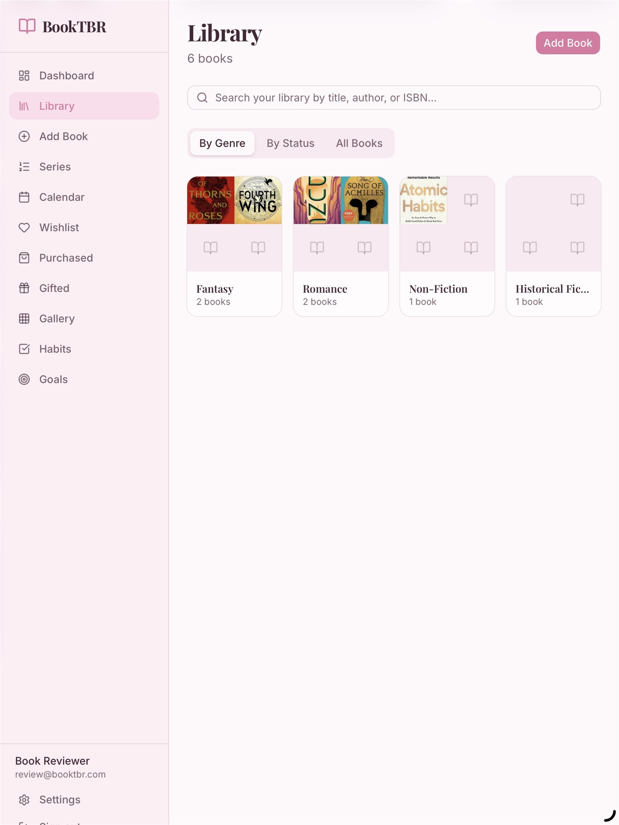Image resolution: width=619 pixels, height=825 pixels.
Task: Click the Library books icon in sidebar
Action: (x=24, y=106)
